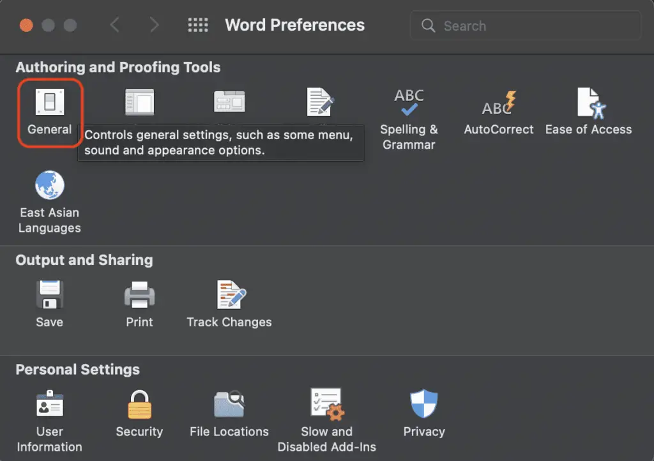This screenshot has width=654, height=461.
Task: Open the Save preferences pane
Action: pyautogui.click(x=50, y=305)
